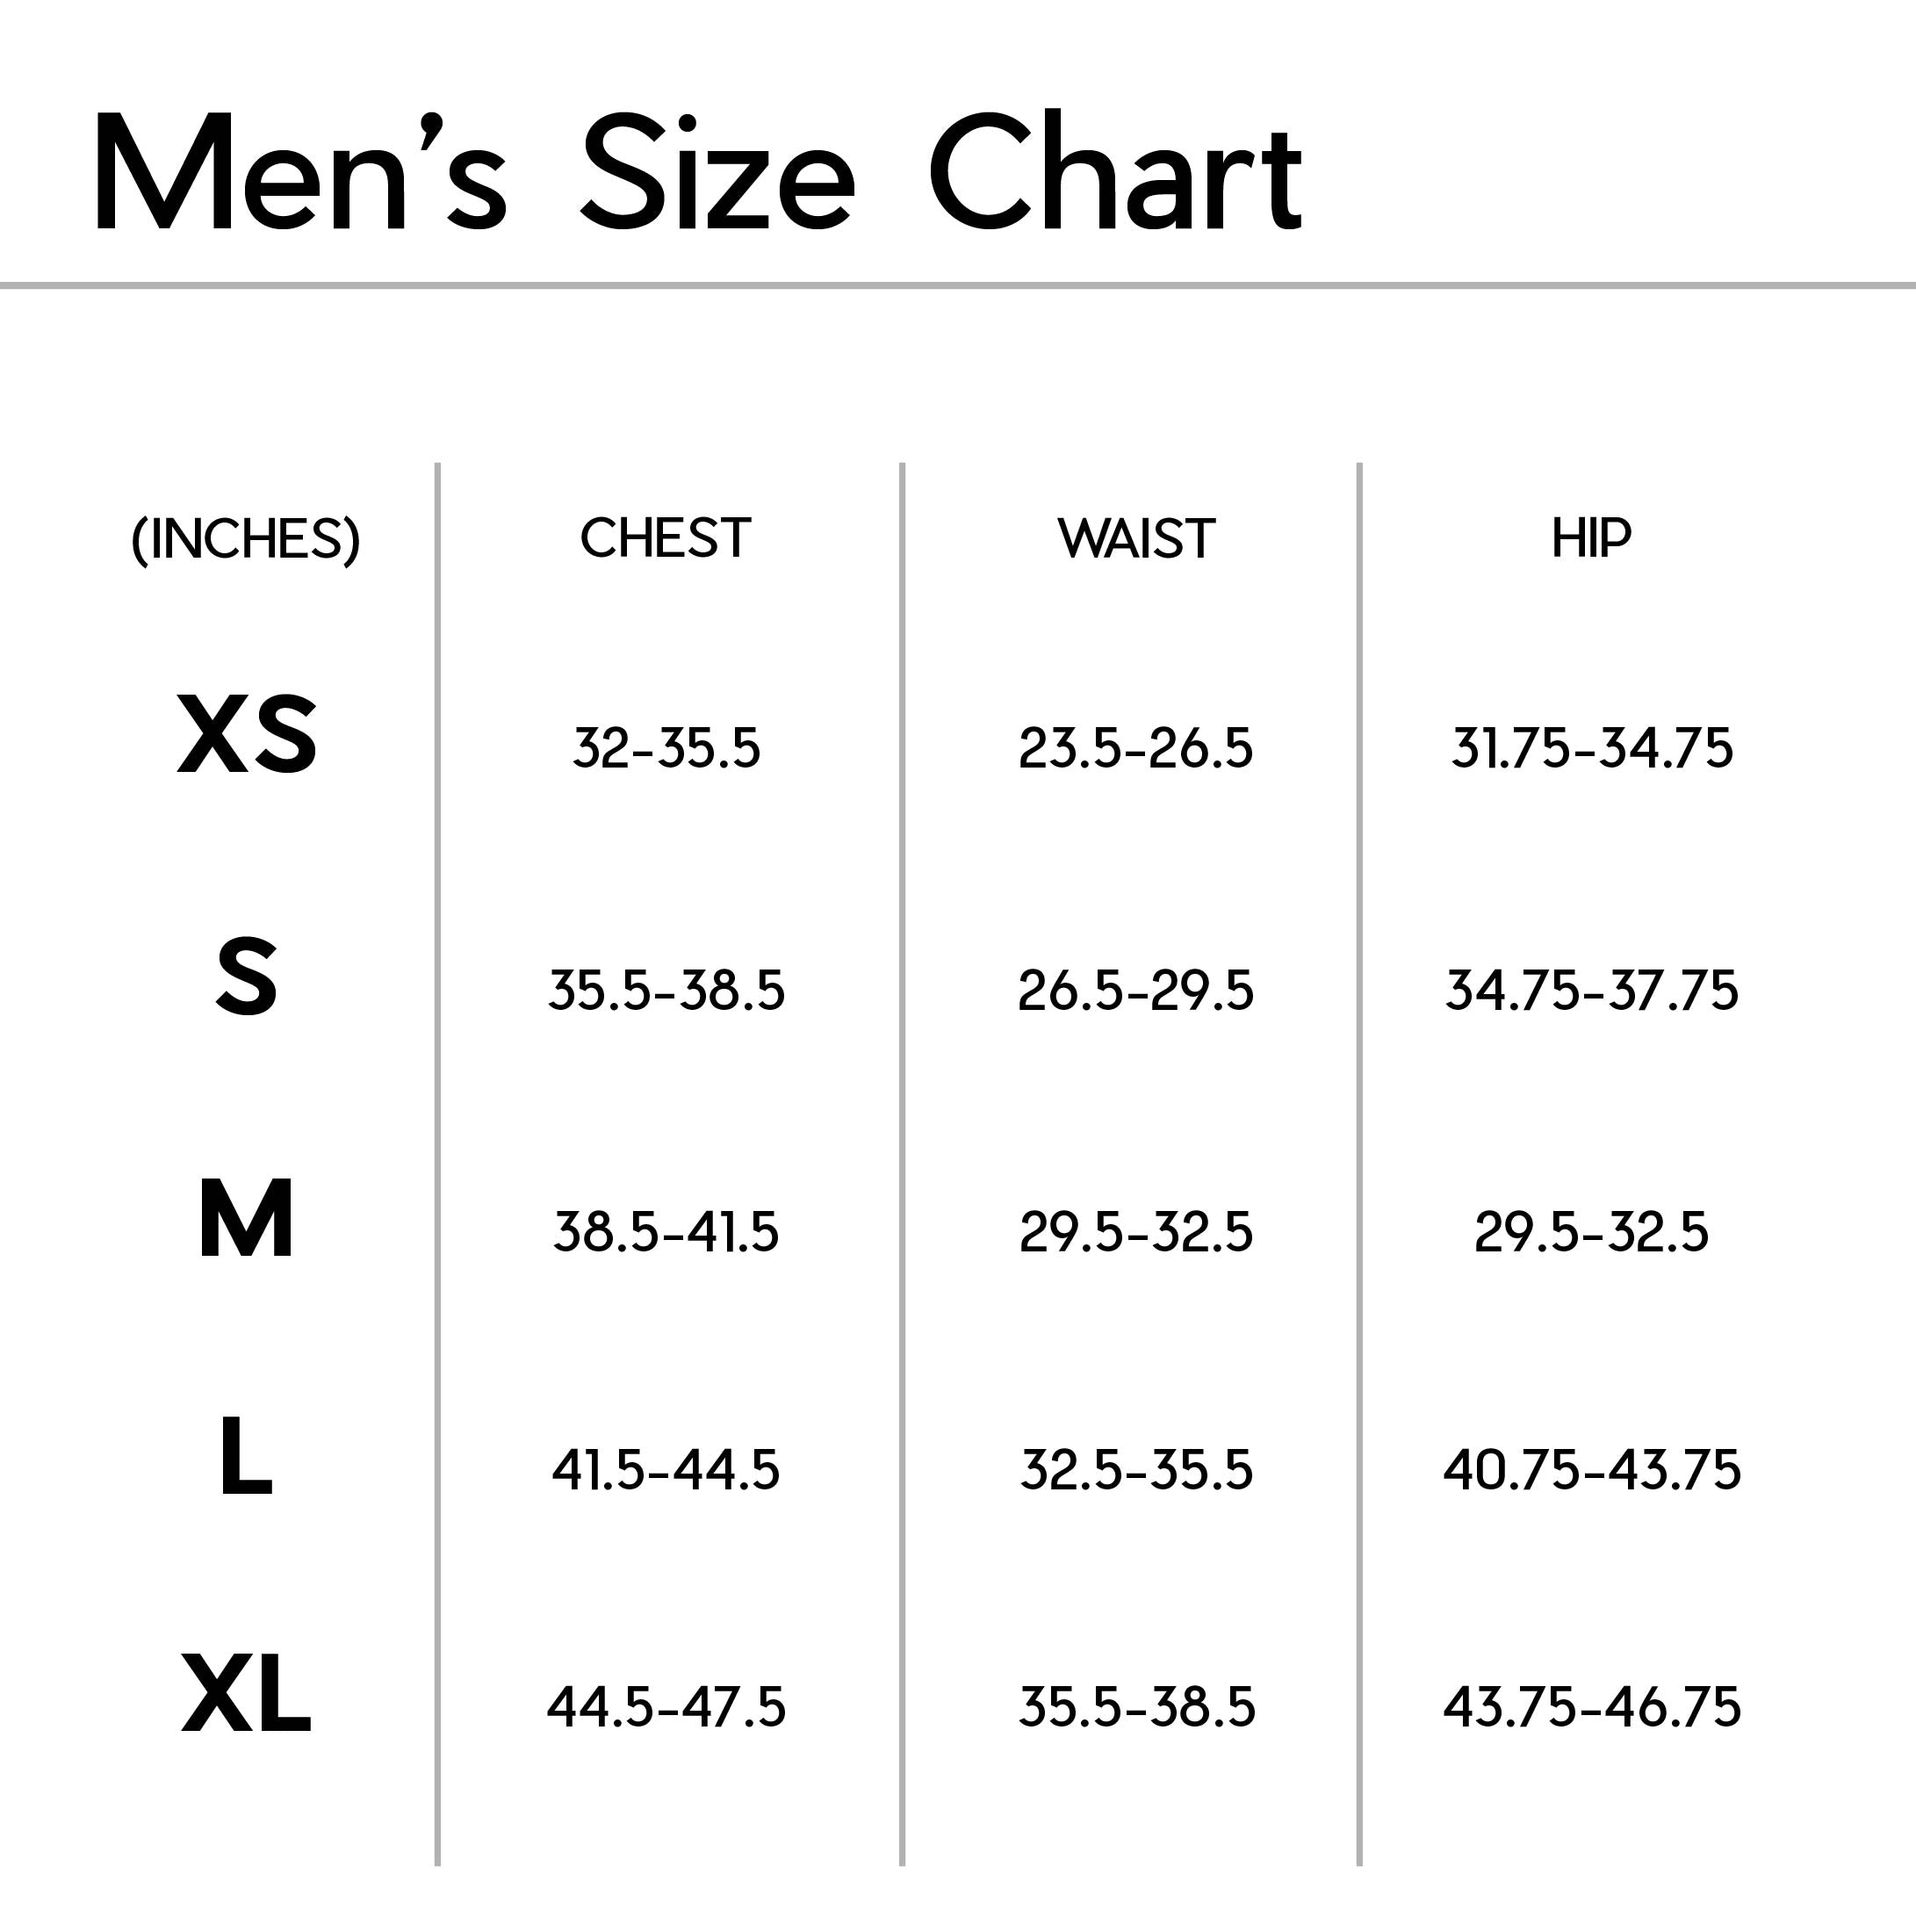Screen dimensions: 1916x1932
Task: Click the M row hip measurement value
Action: [1591, 1231]
